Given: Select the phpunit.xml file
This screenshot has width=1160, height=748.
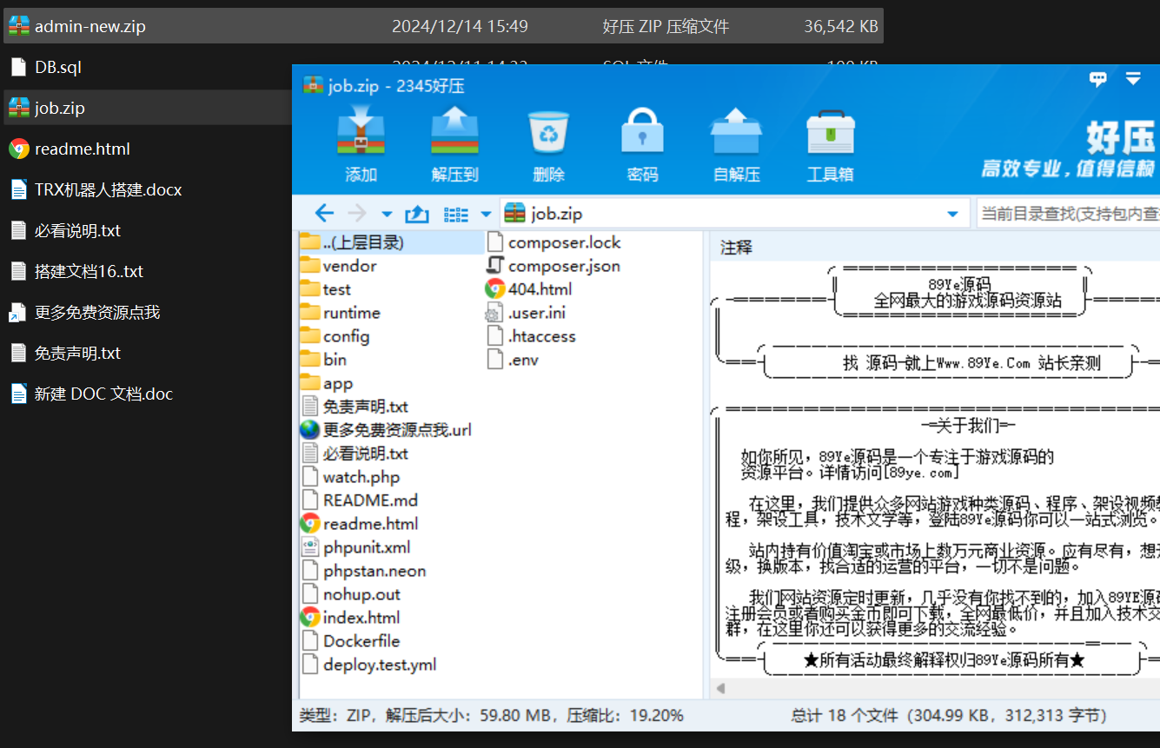Looking at the screenshot, I should click(x=355, y=547).
